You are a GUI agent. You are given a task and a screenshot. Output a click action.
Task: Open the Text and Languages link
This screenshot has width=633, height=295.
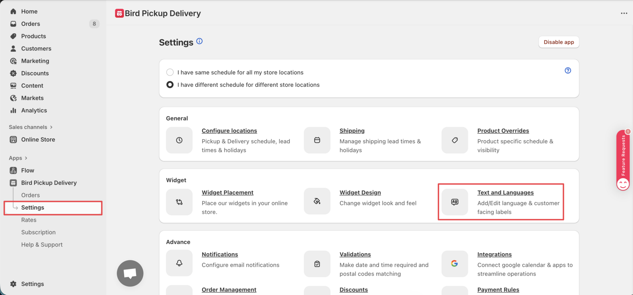pyautogui.click(x=505, y=193)
